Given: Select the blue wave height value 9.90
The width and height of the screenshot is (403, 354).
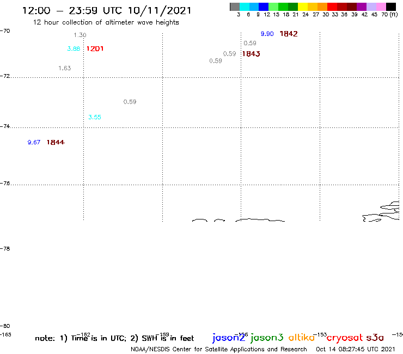Looking at the screenshot, I should pyautogui.click(x=267, y=34).
